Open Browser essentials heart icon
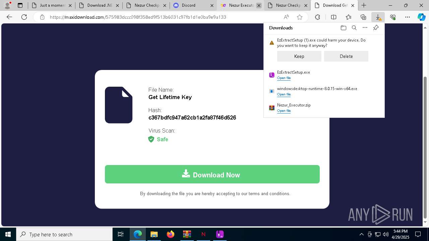The width and height of the screenshot is (429, 241). pyautogui.click(x=393, y=17)
